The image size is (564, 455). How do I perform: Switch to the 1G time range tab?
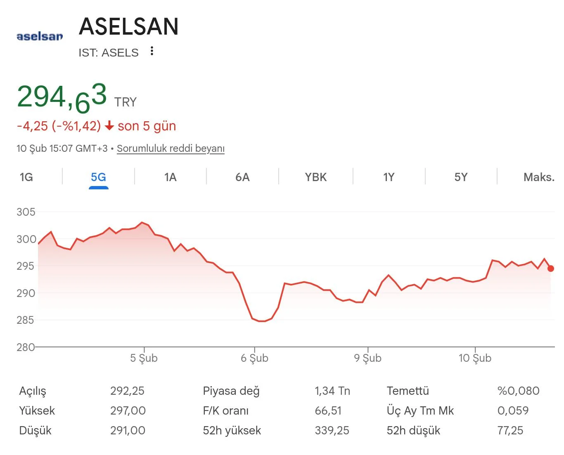pos(26,177)
